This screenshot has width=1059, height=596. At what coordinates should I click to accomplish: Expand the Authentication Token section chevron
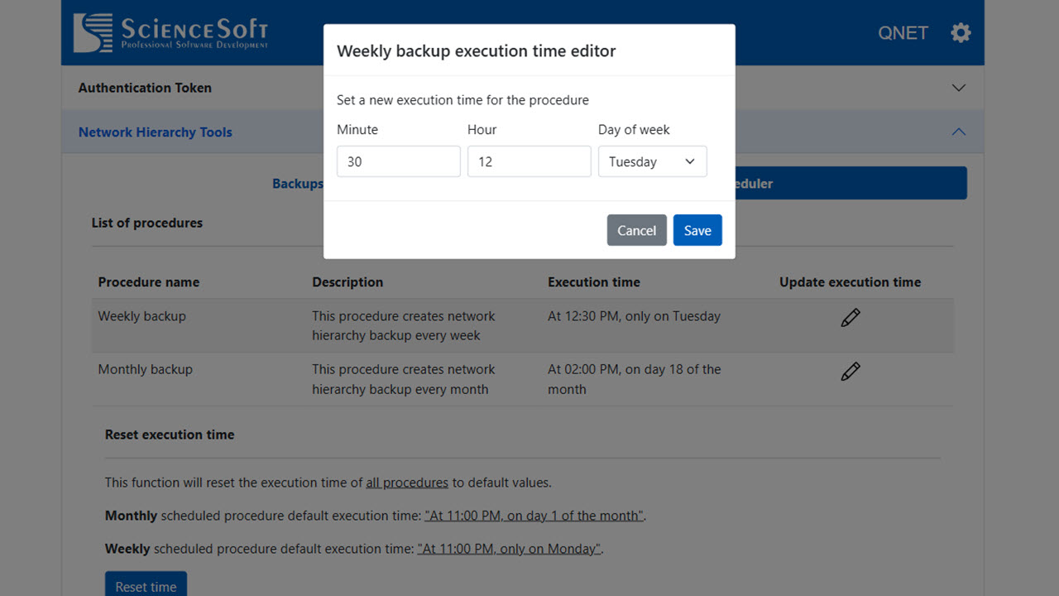pyautogui.click(x=959, y=88)
